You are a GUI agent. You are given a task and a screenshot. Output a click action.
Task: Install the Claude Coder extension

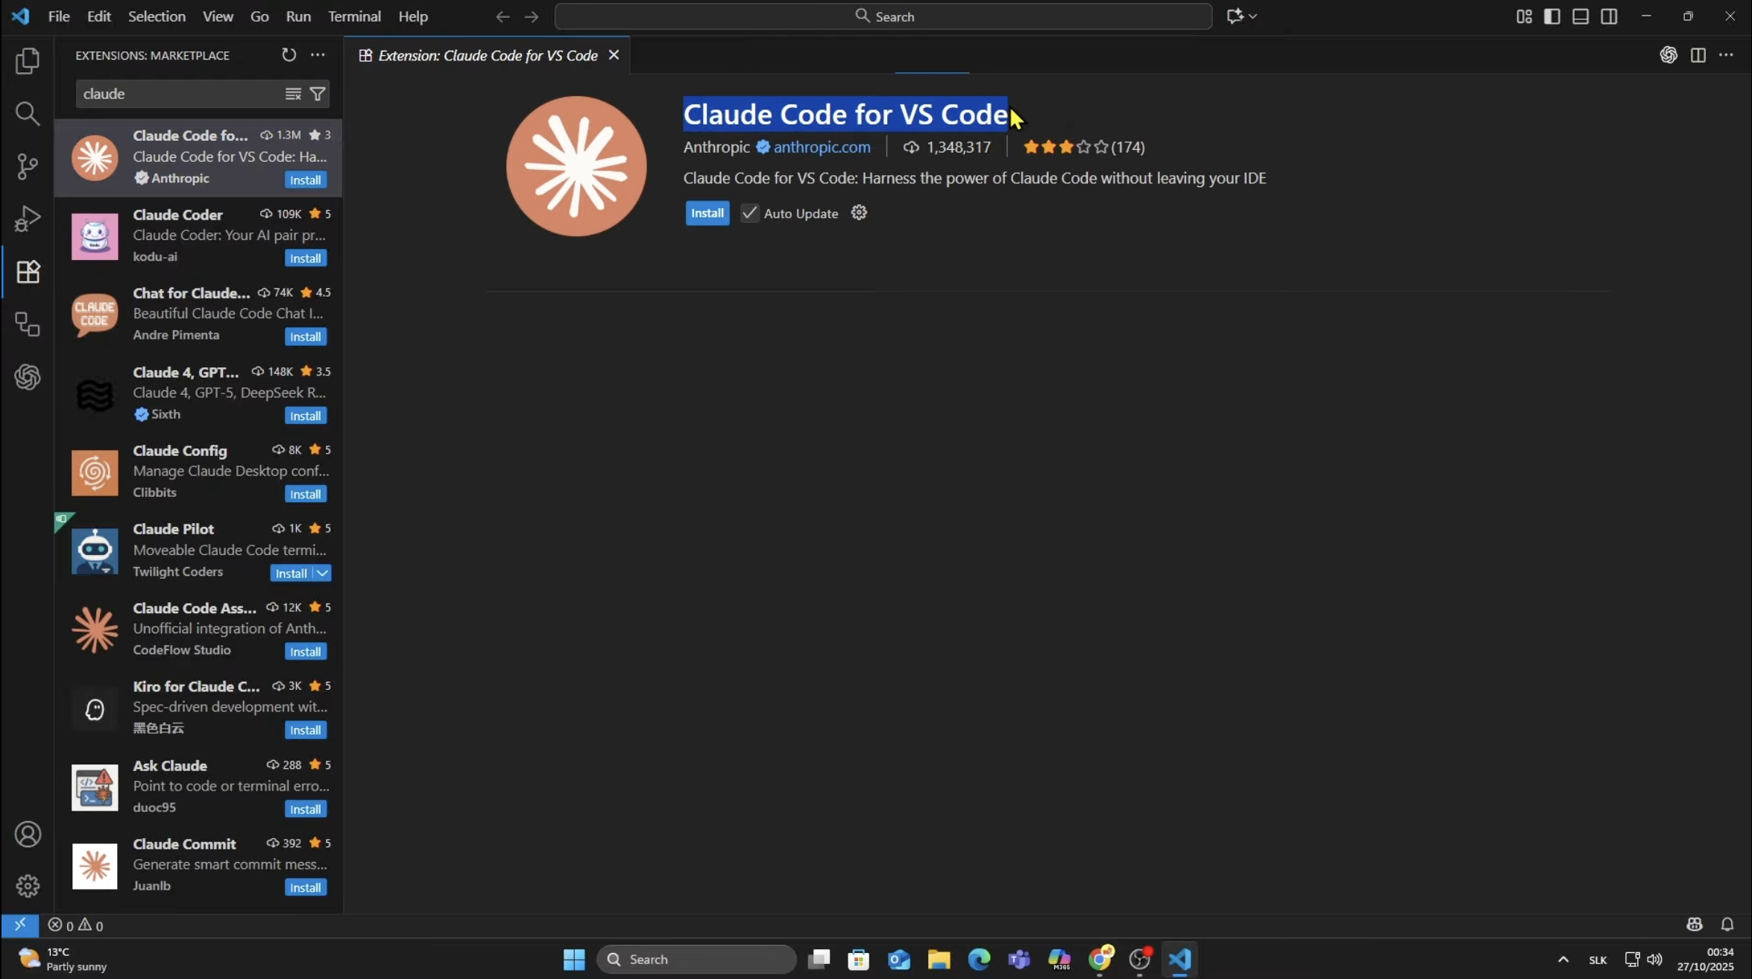click(306, 259)
